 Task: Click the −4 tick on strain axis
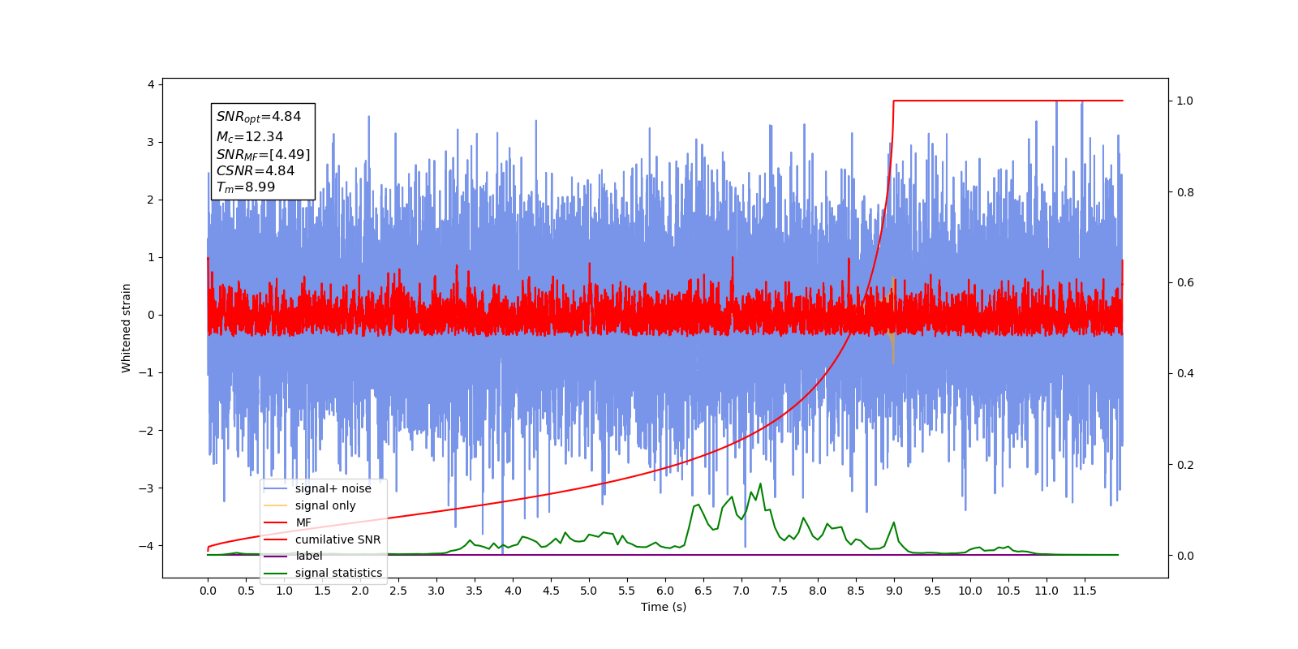click(x=146, y=546)
